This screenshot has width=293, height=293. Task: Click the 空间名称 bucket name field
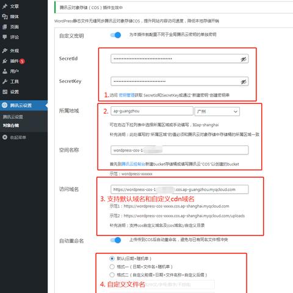(179, 150)
